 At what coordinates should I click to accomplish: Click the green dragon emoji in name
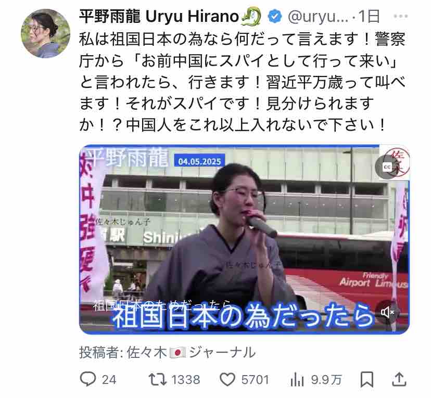click(x=251, y=17)
